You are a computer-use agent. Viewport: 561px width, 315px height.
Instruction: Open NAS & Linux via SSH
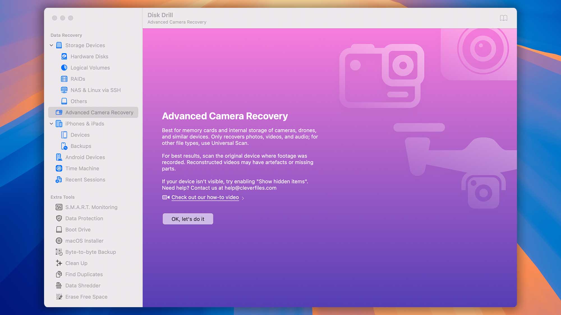point(93,90)
